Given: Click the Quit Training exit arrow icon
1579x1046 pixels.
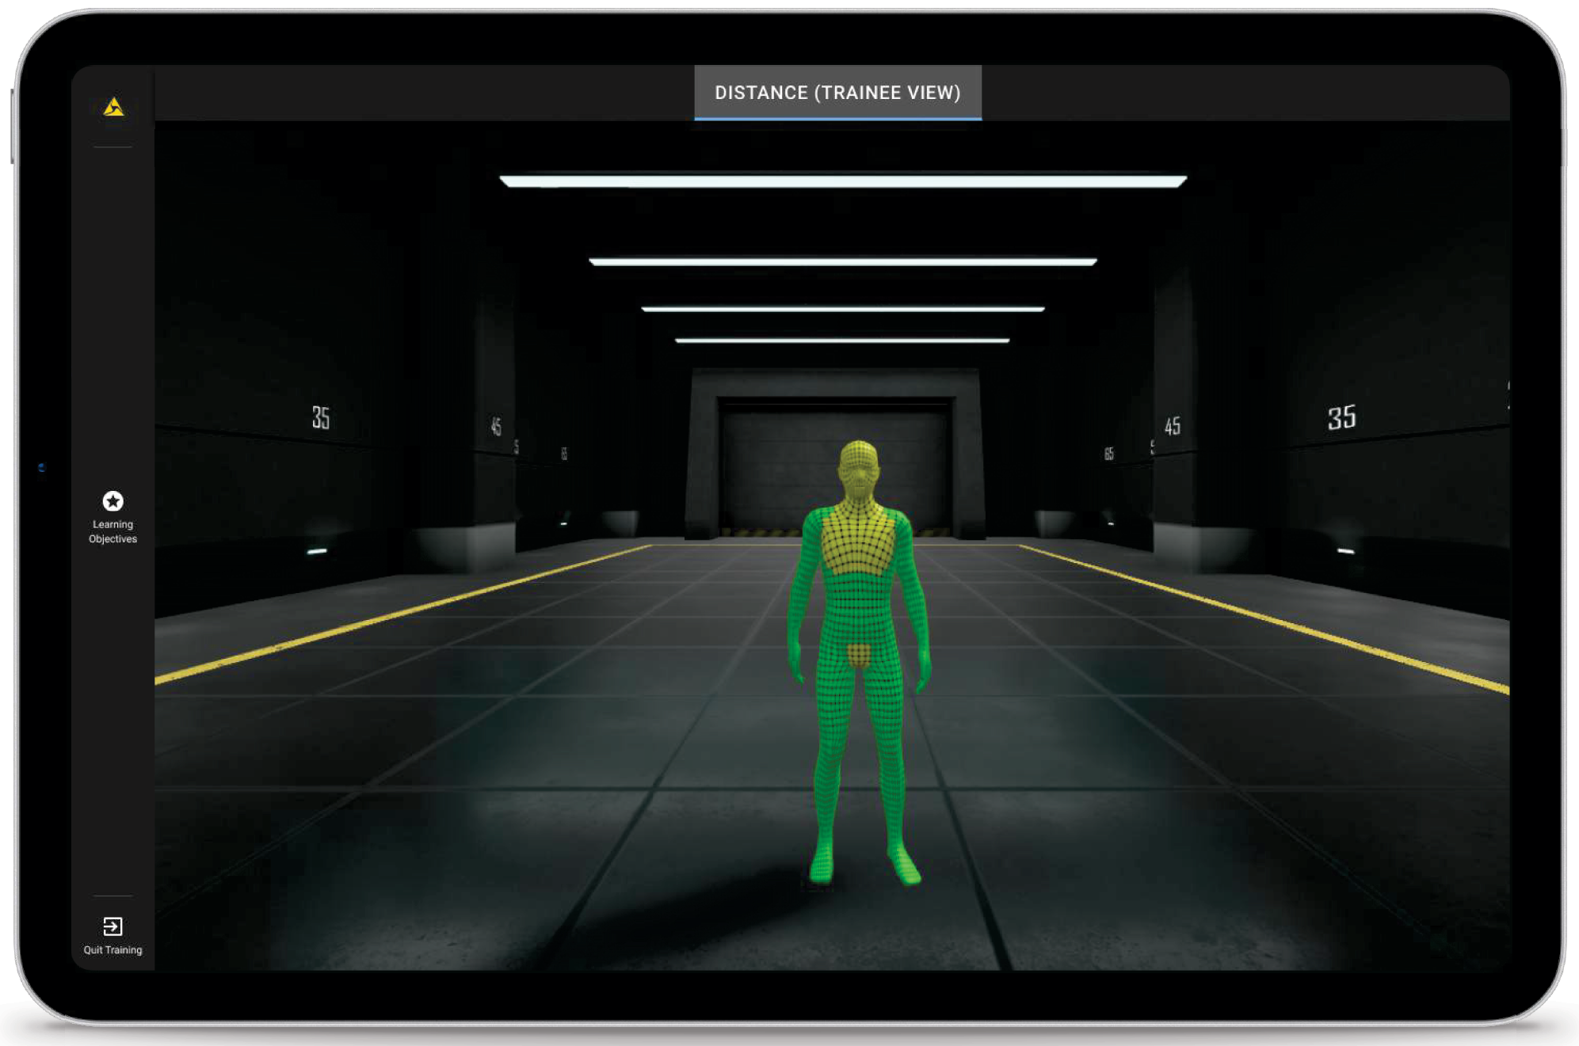Looking at the screenshot, I should [x=113, y=926].
